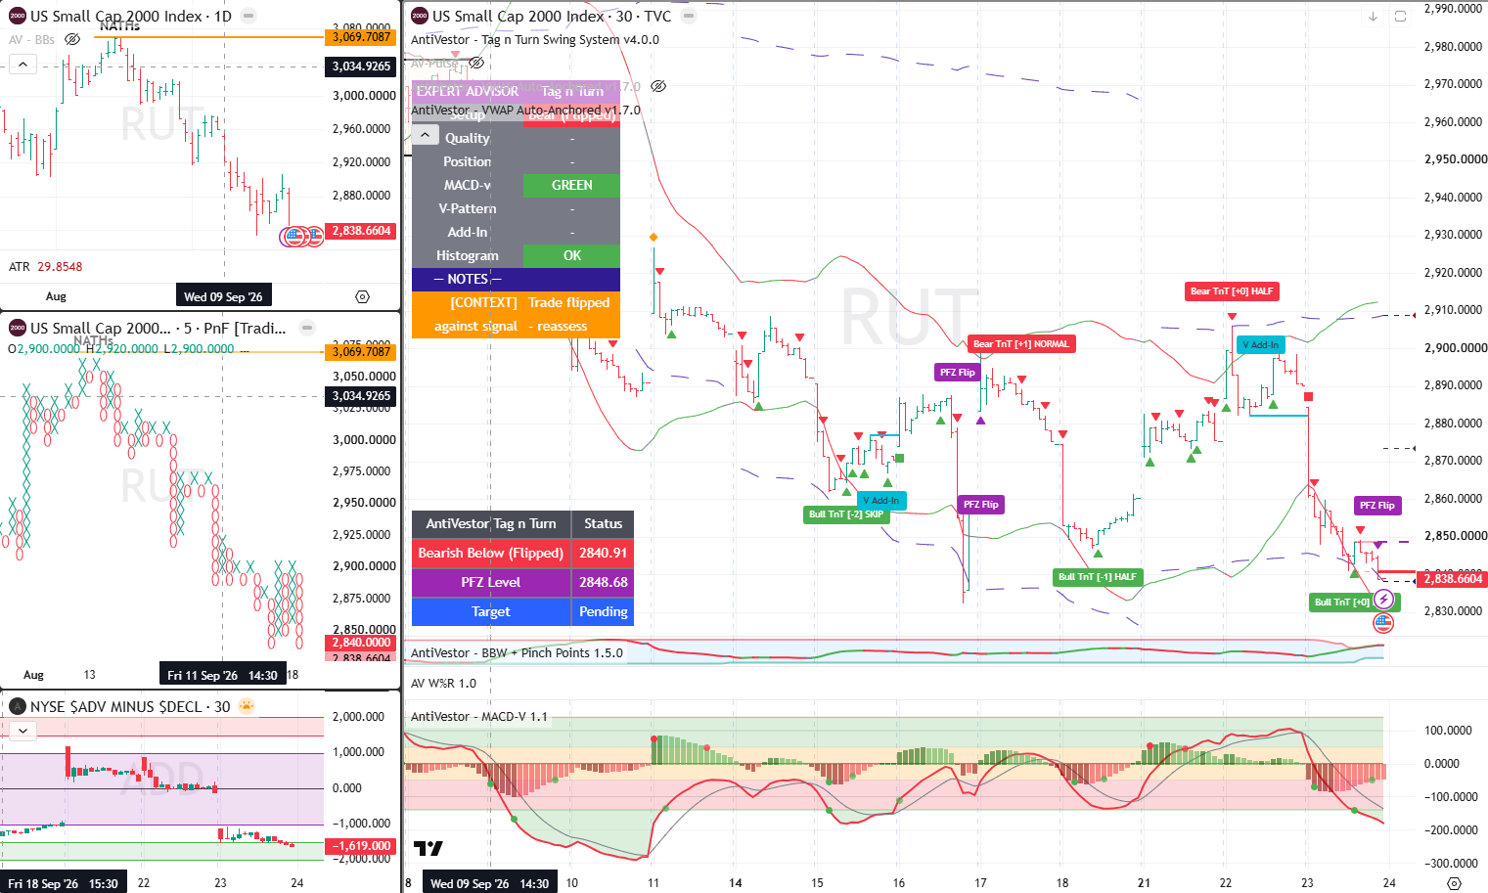Open the AntiVestor VWAP Auto-Anchored legend

coord(525,111)
